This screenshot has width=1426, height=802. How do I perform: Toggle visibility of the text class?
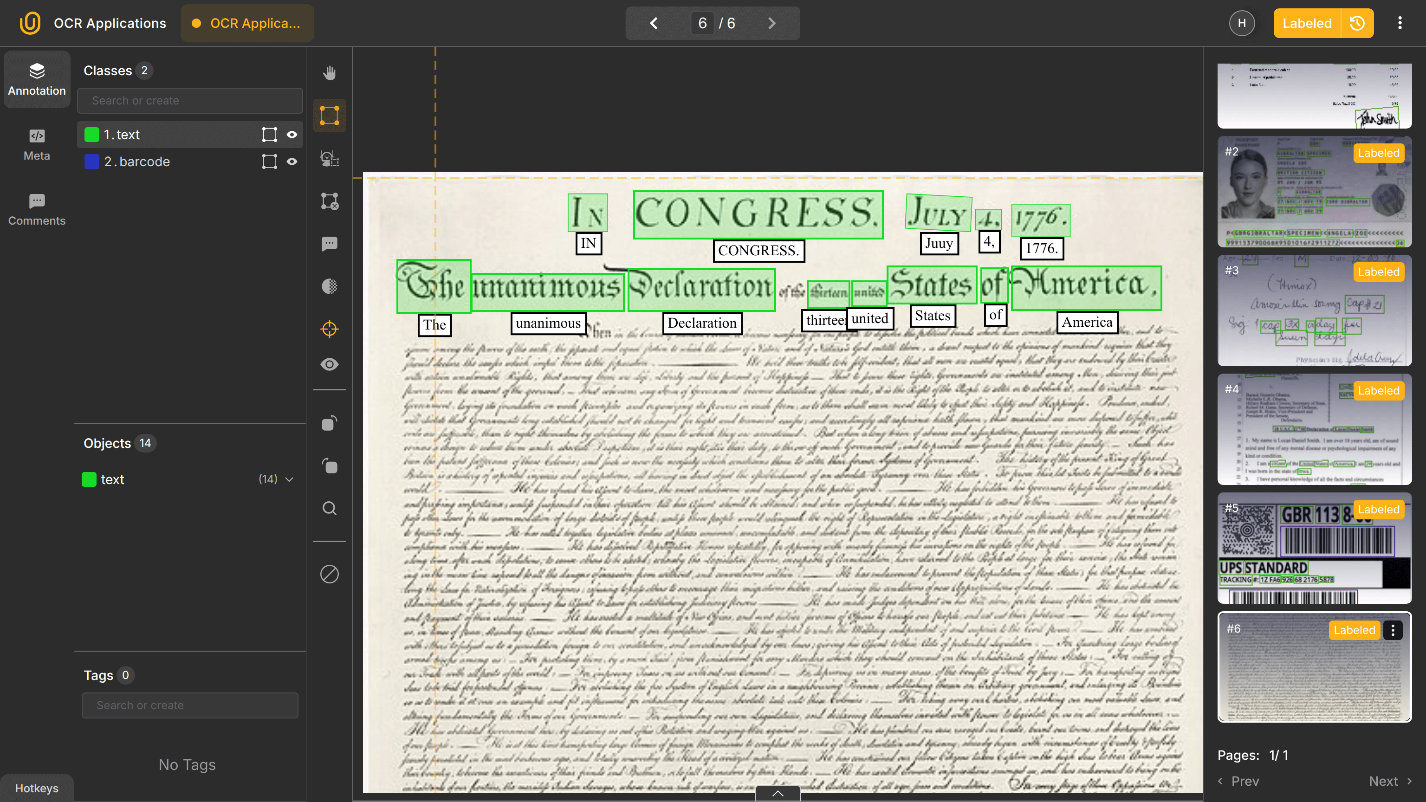pos(292,134)
